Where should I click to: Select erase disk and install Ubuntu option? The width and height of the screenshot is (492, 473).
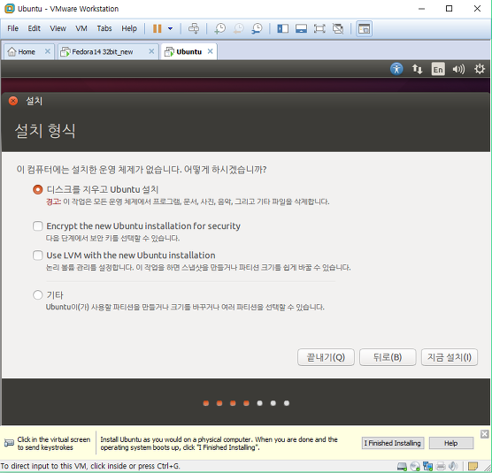pyautogui.click(x=38, y=189)
